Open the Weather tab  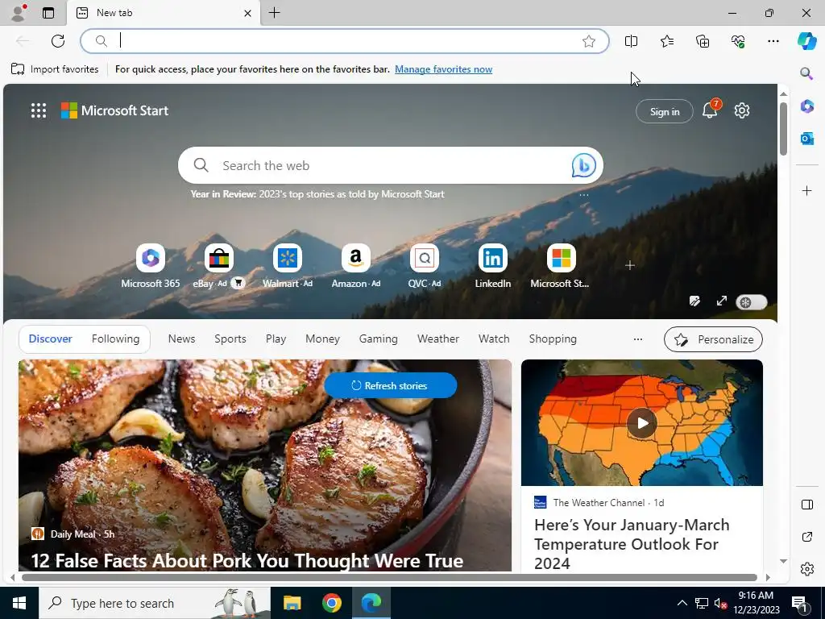click(437, 339)
